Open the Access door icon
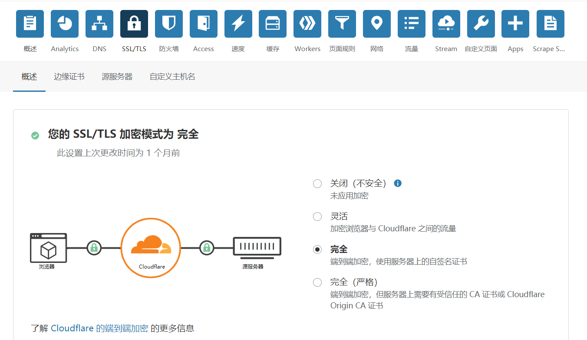The height and width of the screenshot is (340, 587). 204,24
